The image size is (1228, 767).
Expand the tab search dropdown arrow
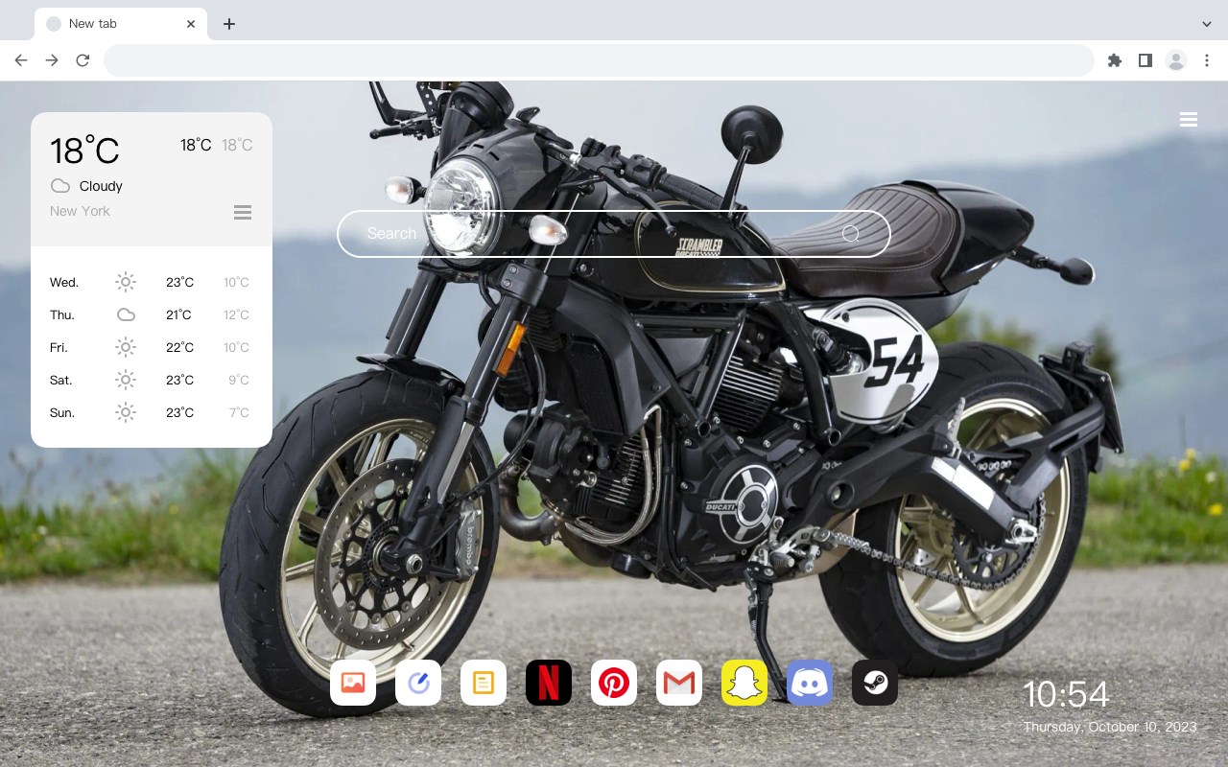click(1207, 24)
